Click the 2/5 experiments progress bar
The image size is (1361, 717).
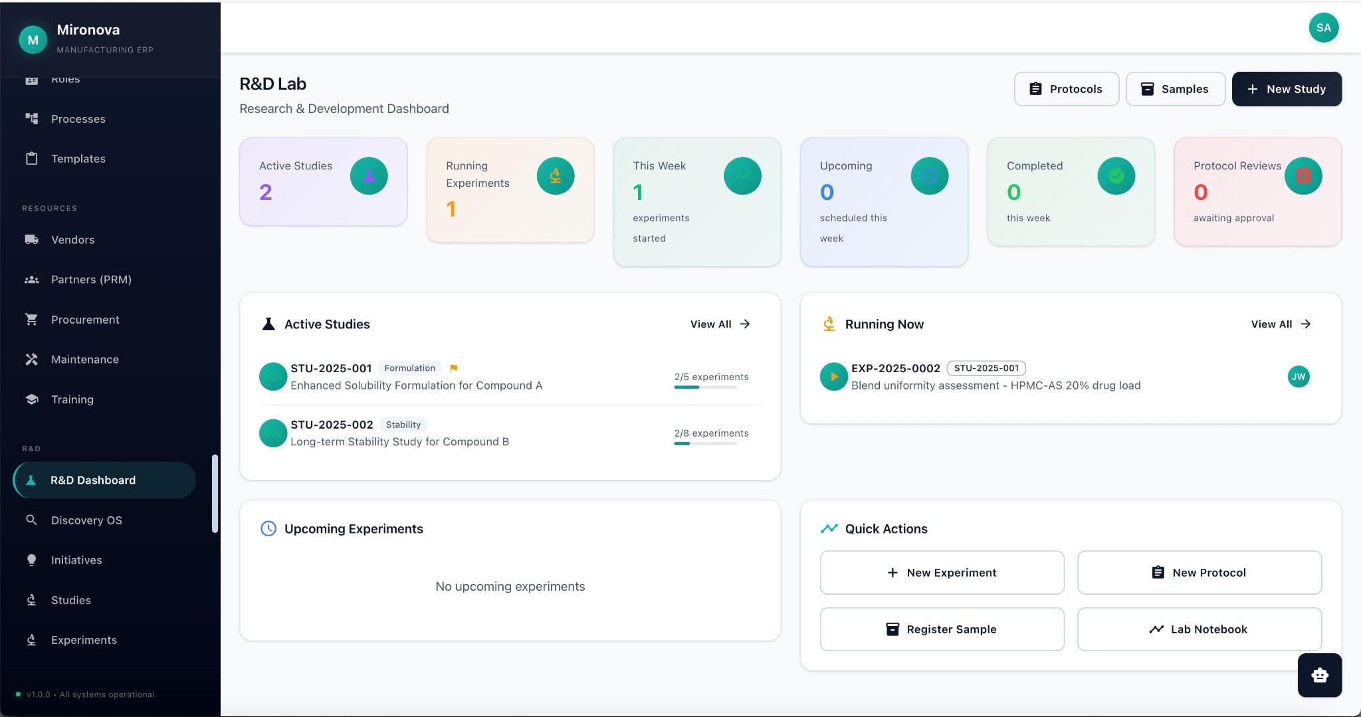(705, 386)
